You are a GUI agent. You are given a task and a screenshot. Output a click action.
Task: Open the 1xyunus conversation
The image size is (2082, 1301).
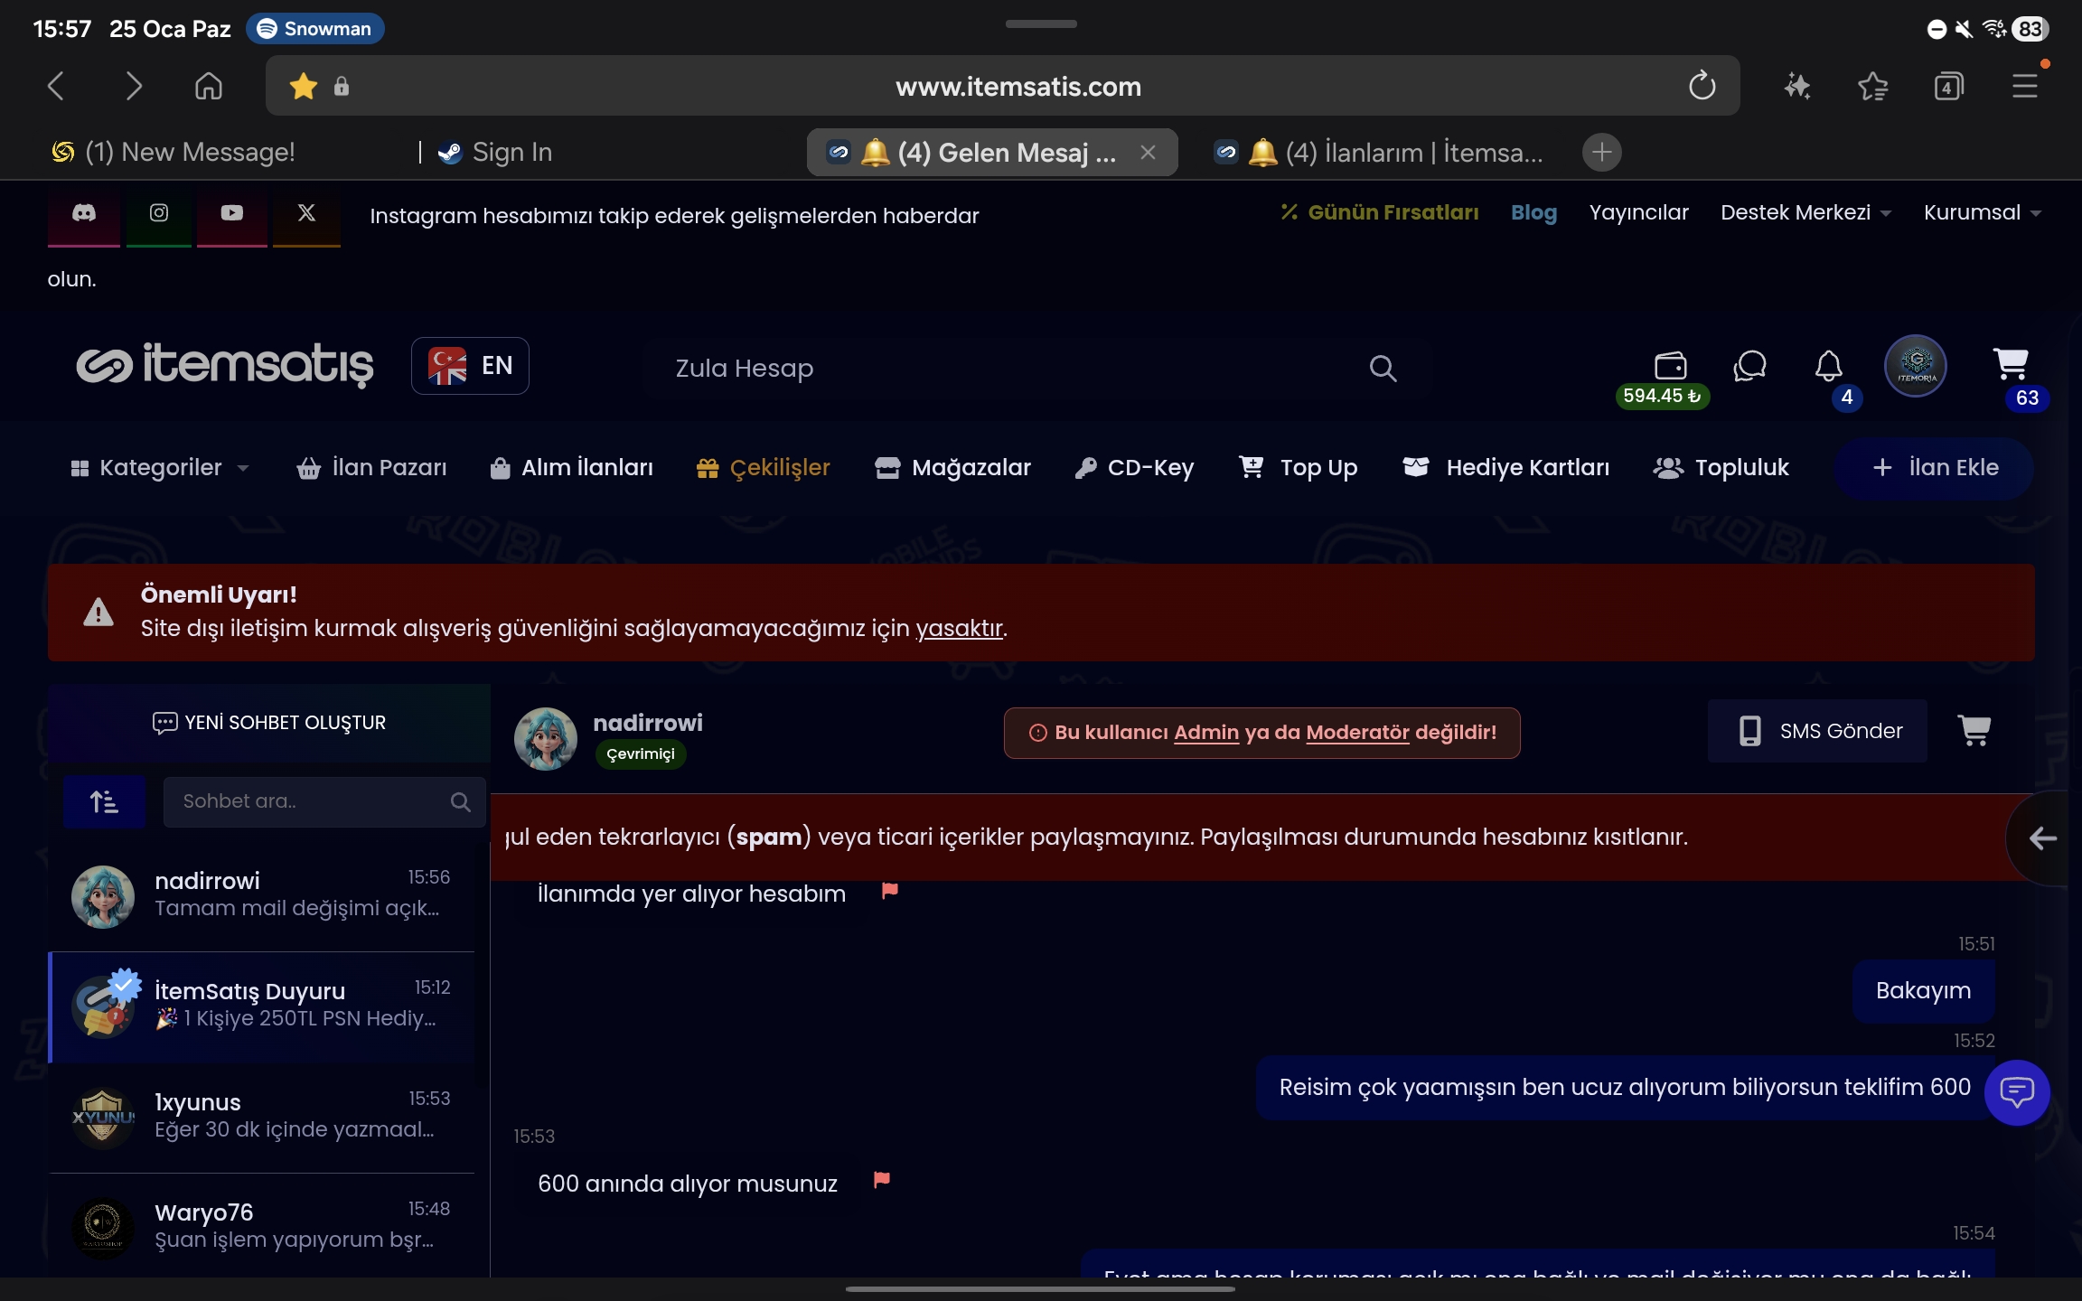click(262, 1117)
